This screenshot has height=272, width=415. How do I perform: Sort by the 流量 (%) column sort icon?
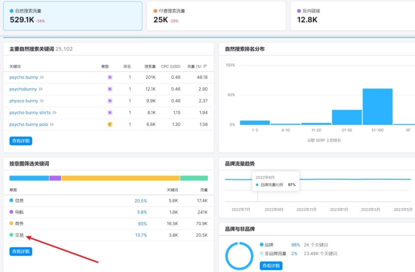point(205,66)
